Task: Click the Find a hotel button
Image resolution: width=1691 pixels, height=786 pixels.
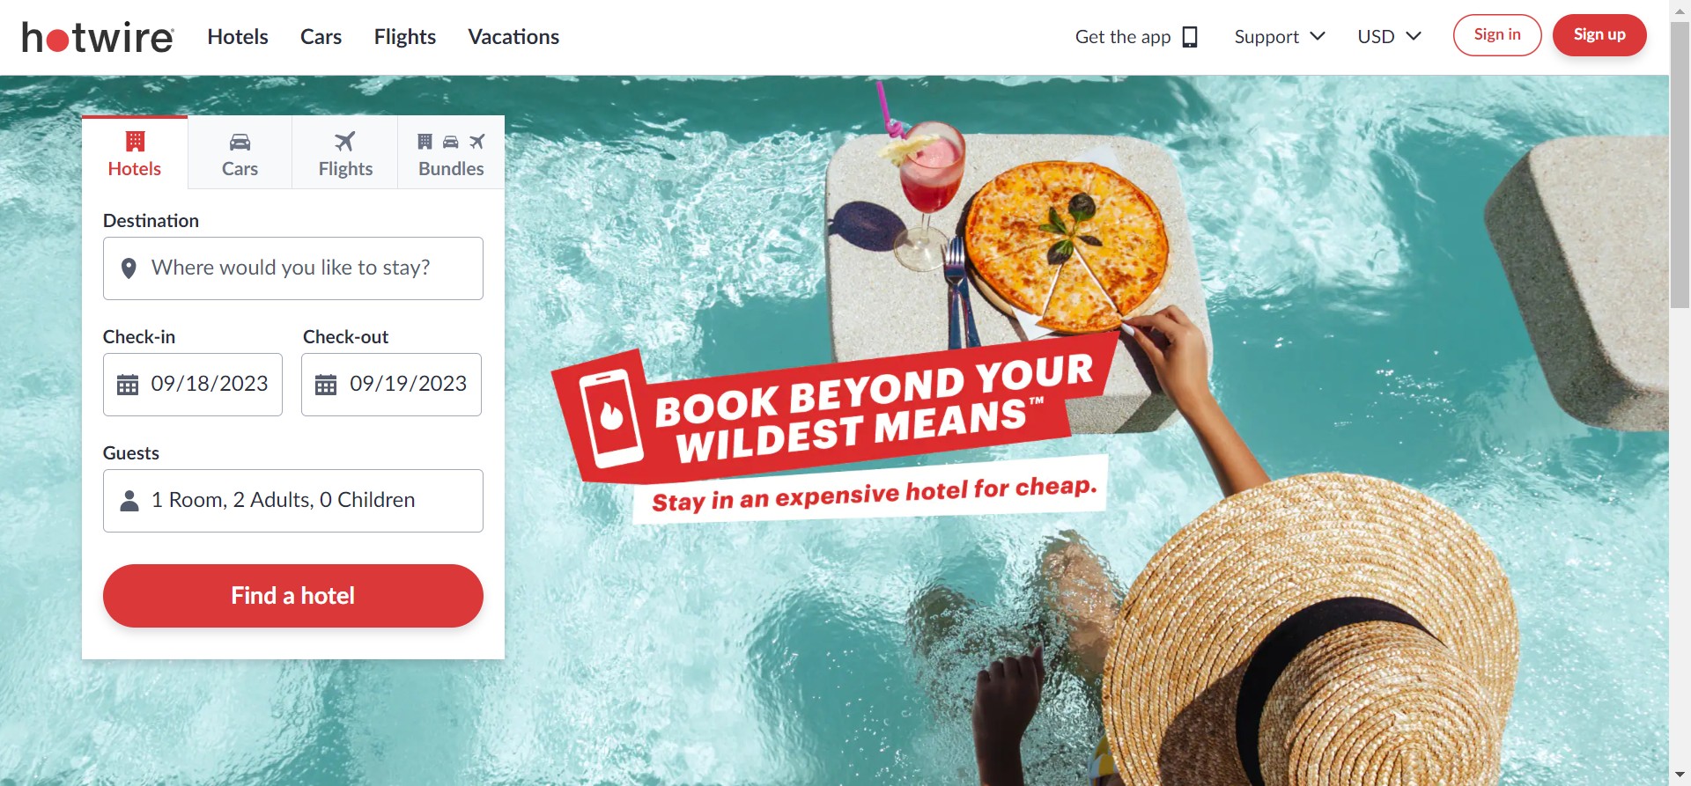Action: coord(293,596)
